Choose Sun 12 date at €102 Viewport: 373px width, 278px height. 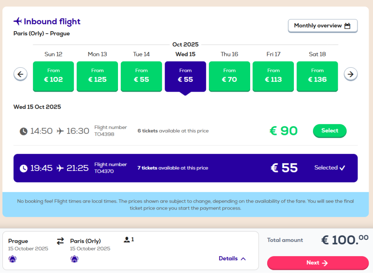point(54,76)
